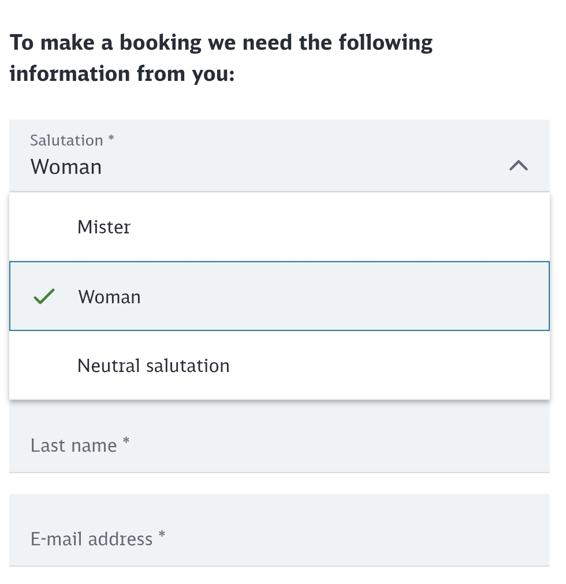This screenshot has height=584, width=566.
Task: Pick the Neutral salutation option
Action: (x=279, y=366)
